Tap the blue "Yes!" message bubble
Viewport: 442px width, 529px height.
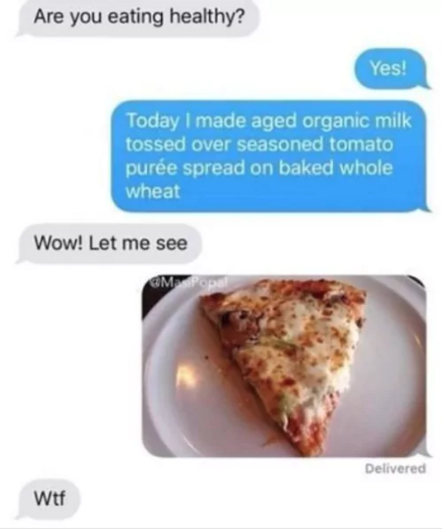pyautogui.click(x=391, y=69)
